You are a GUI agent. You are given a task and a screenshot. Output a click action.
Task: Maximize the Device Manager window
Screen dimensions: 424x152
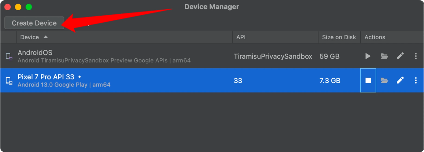[29, 7]
